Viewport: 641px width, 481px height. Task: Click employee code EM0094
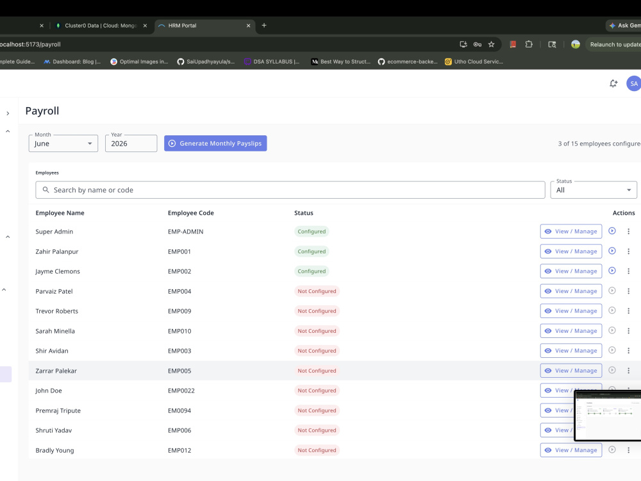point(179,410)
